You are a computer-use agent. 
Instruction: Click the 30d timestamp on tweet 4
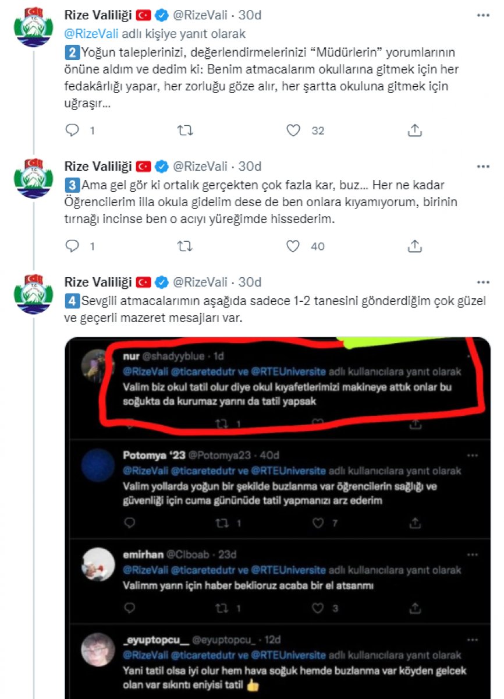point(250,283)
